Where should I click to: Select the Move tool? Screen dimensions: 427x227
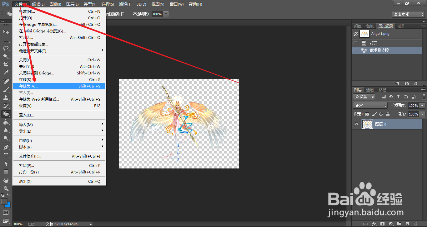[x=6, y=32]
